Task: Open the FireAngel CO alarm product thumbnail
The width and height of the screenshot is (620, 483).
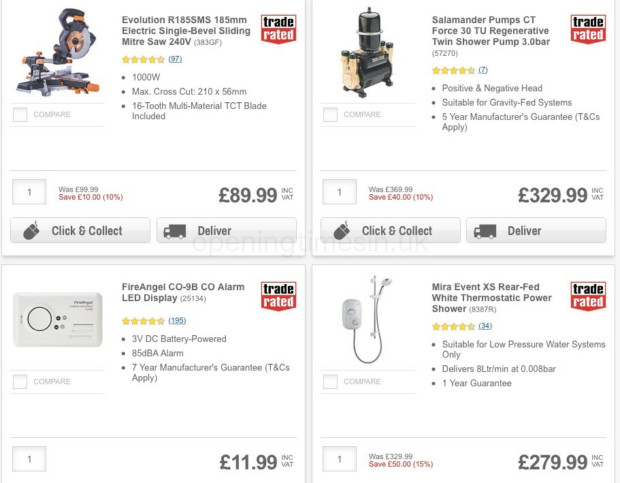Action: click(x=58, y=319)
